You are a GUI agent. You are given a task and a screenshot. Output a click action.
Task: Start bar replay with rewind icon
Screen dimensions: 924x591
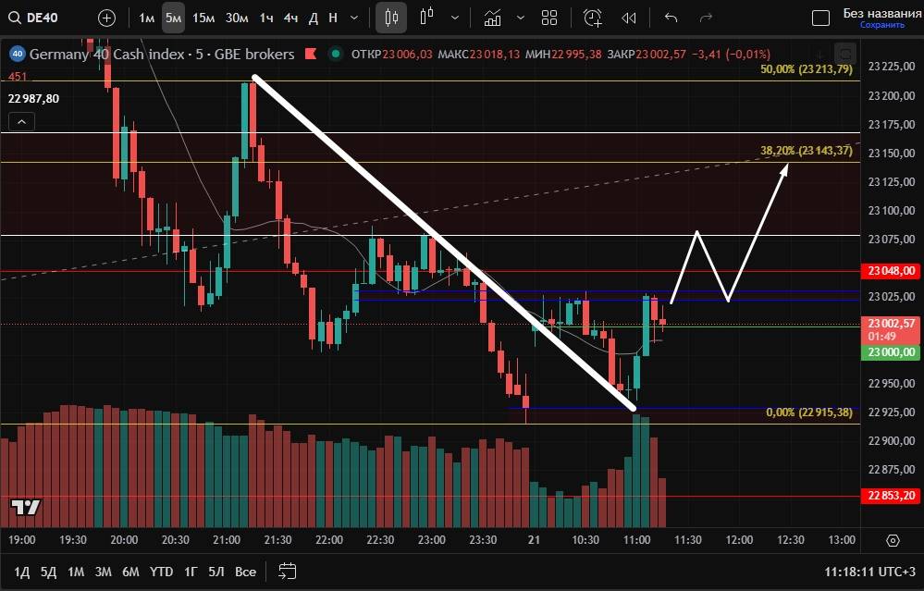(x=629, y=18)
